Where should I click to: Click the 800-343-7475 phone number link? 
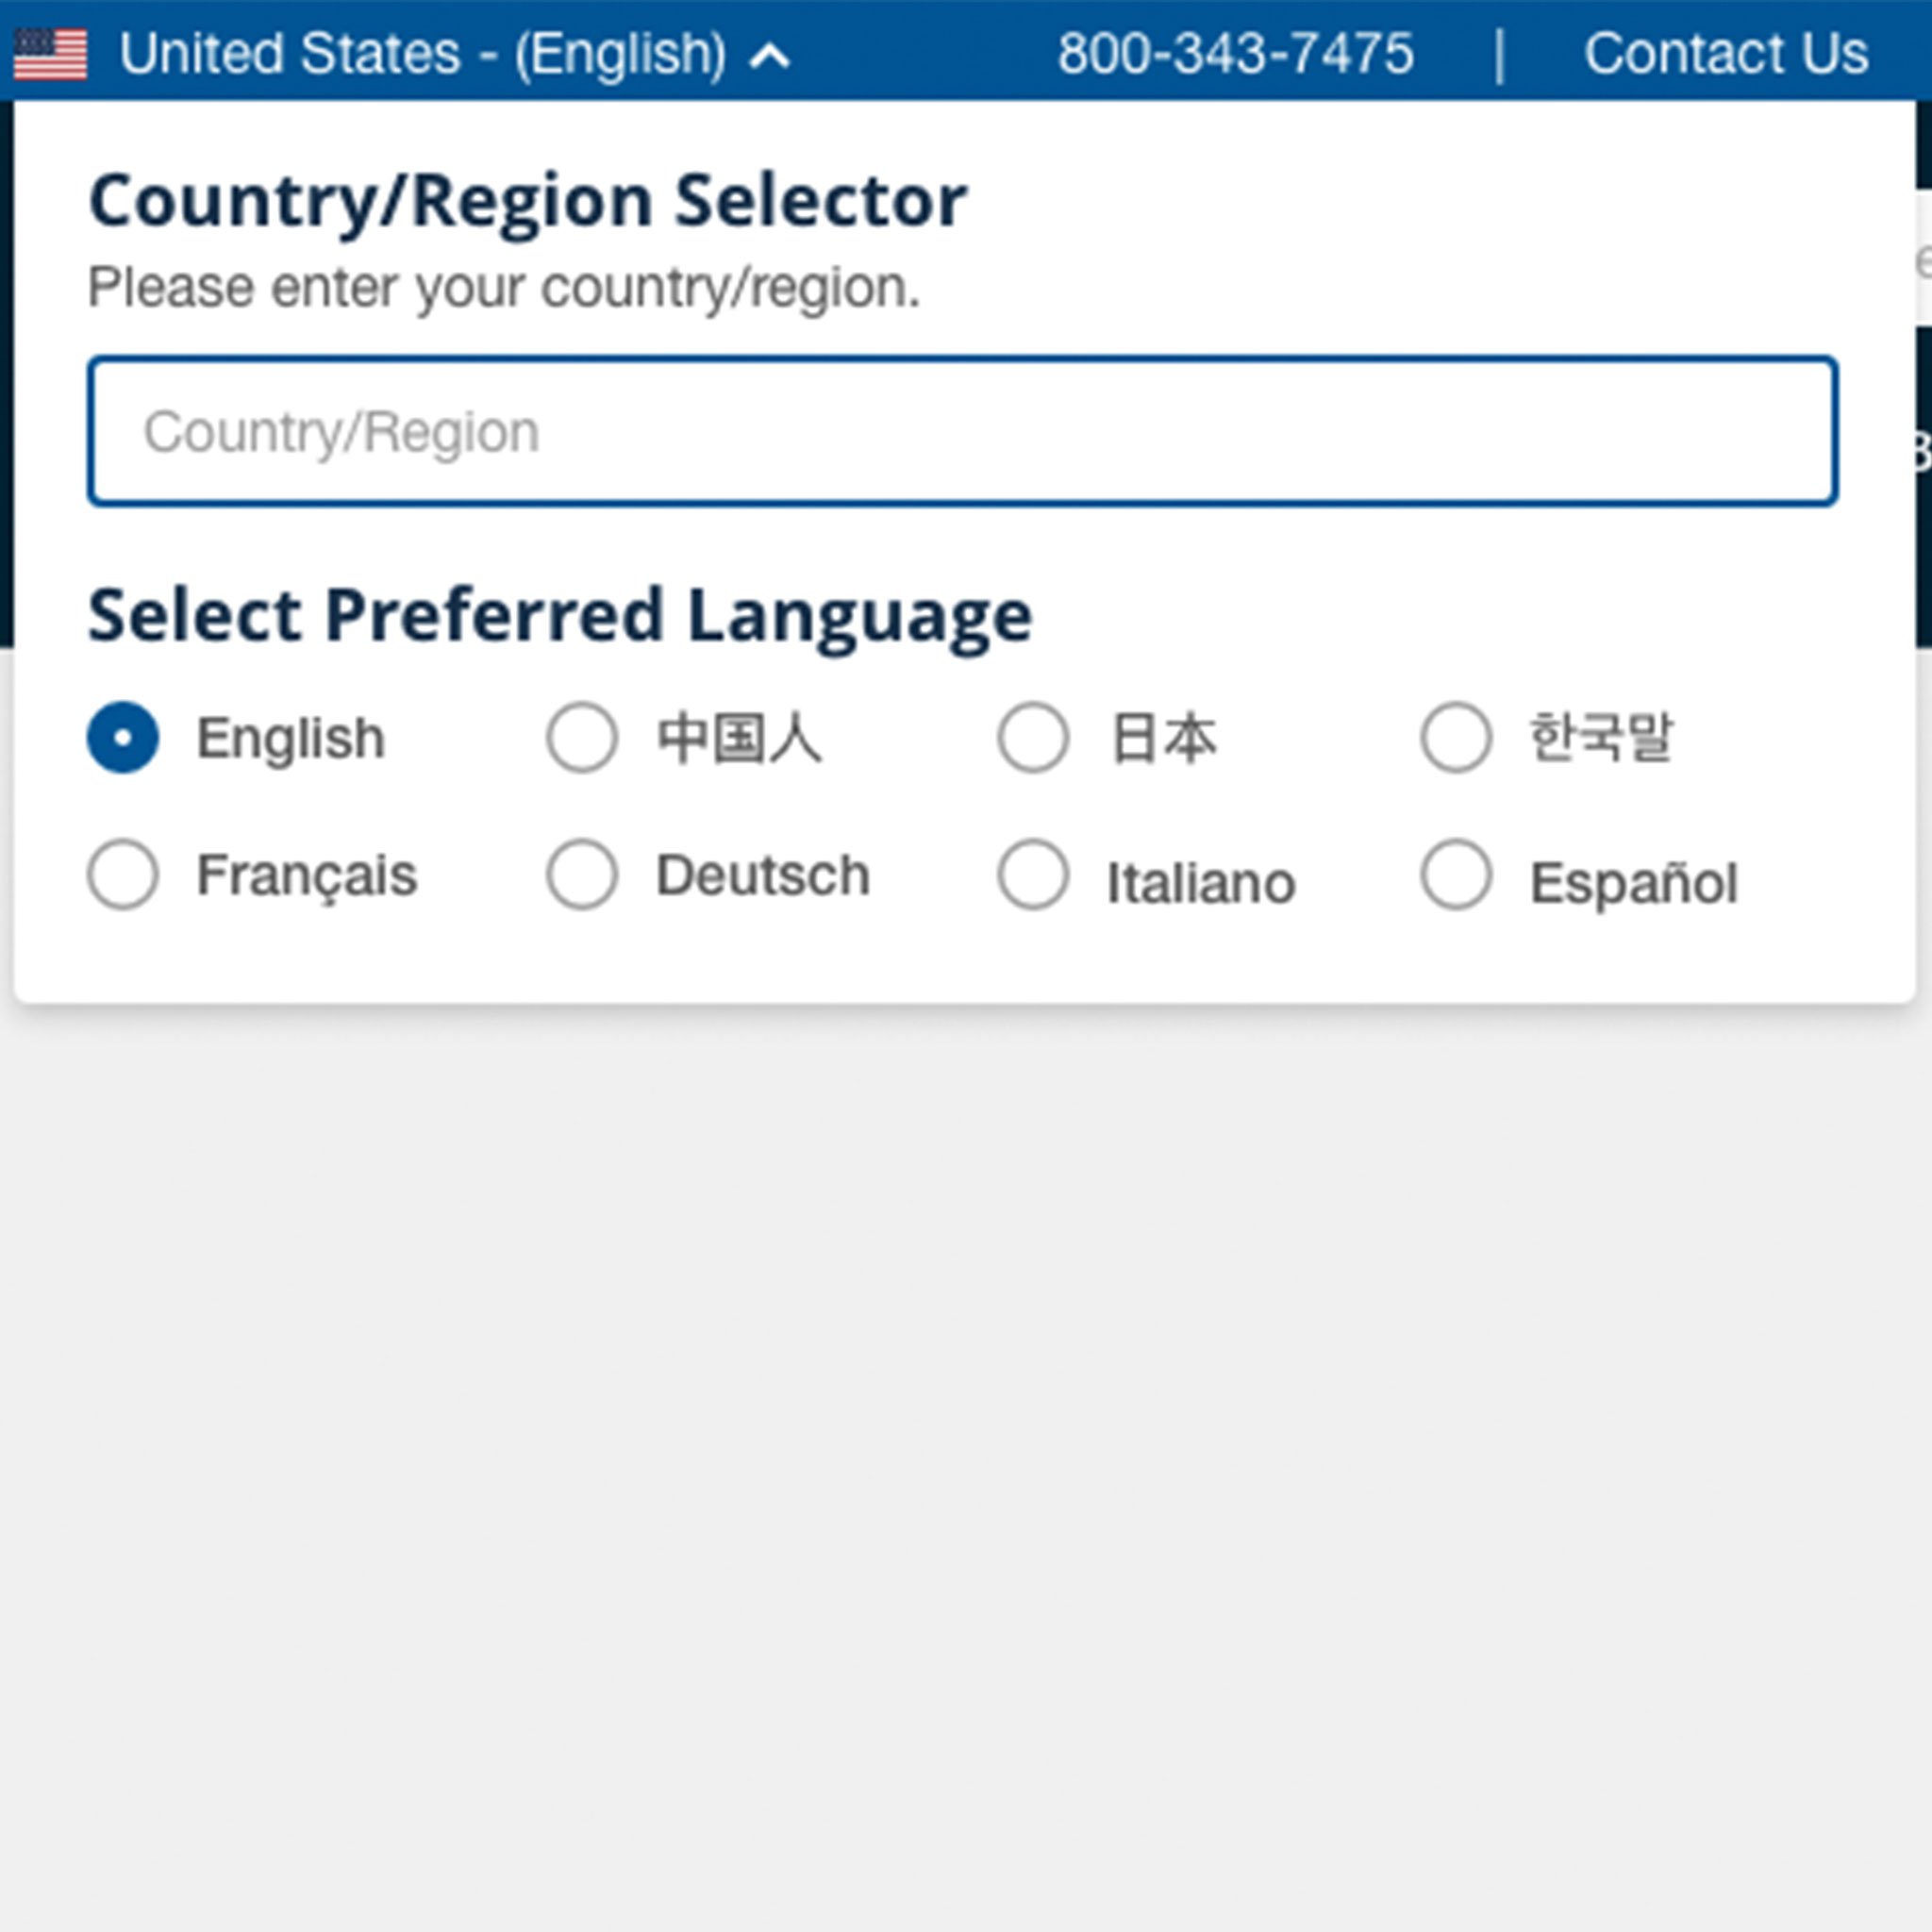coord(1236,54)
